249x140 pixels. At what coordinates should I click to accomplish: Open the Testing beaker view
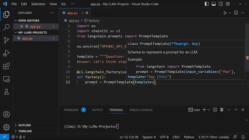(6, 92)
